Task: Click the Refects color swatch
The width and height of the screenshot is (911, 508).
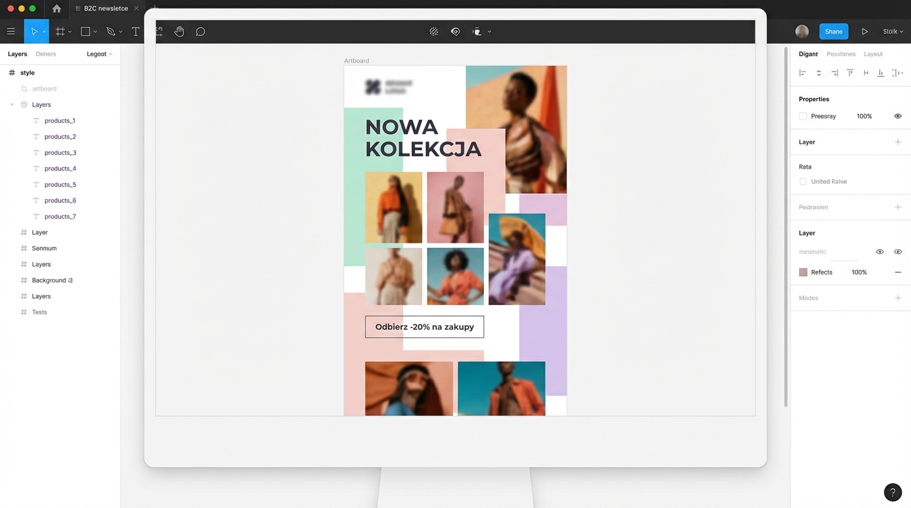Action: coord(803,273)
